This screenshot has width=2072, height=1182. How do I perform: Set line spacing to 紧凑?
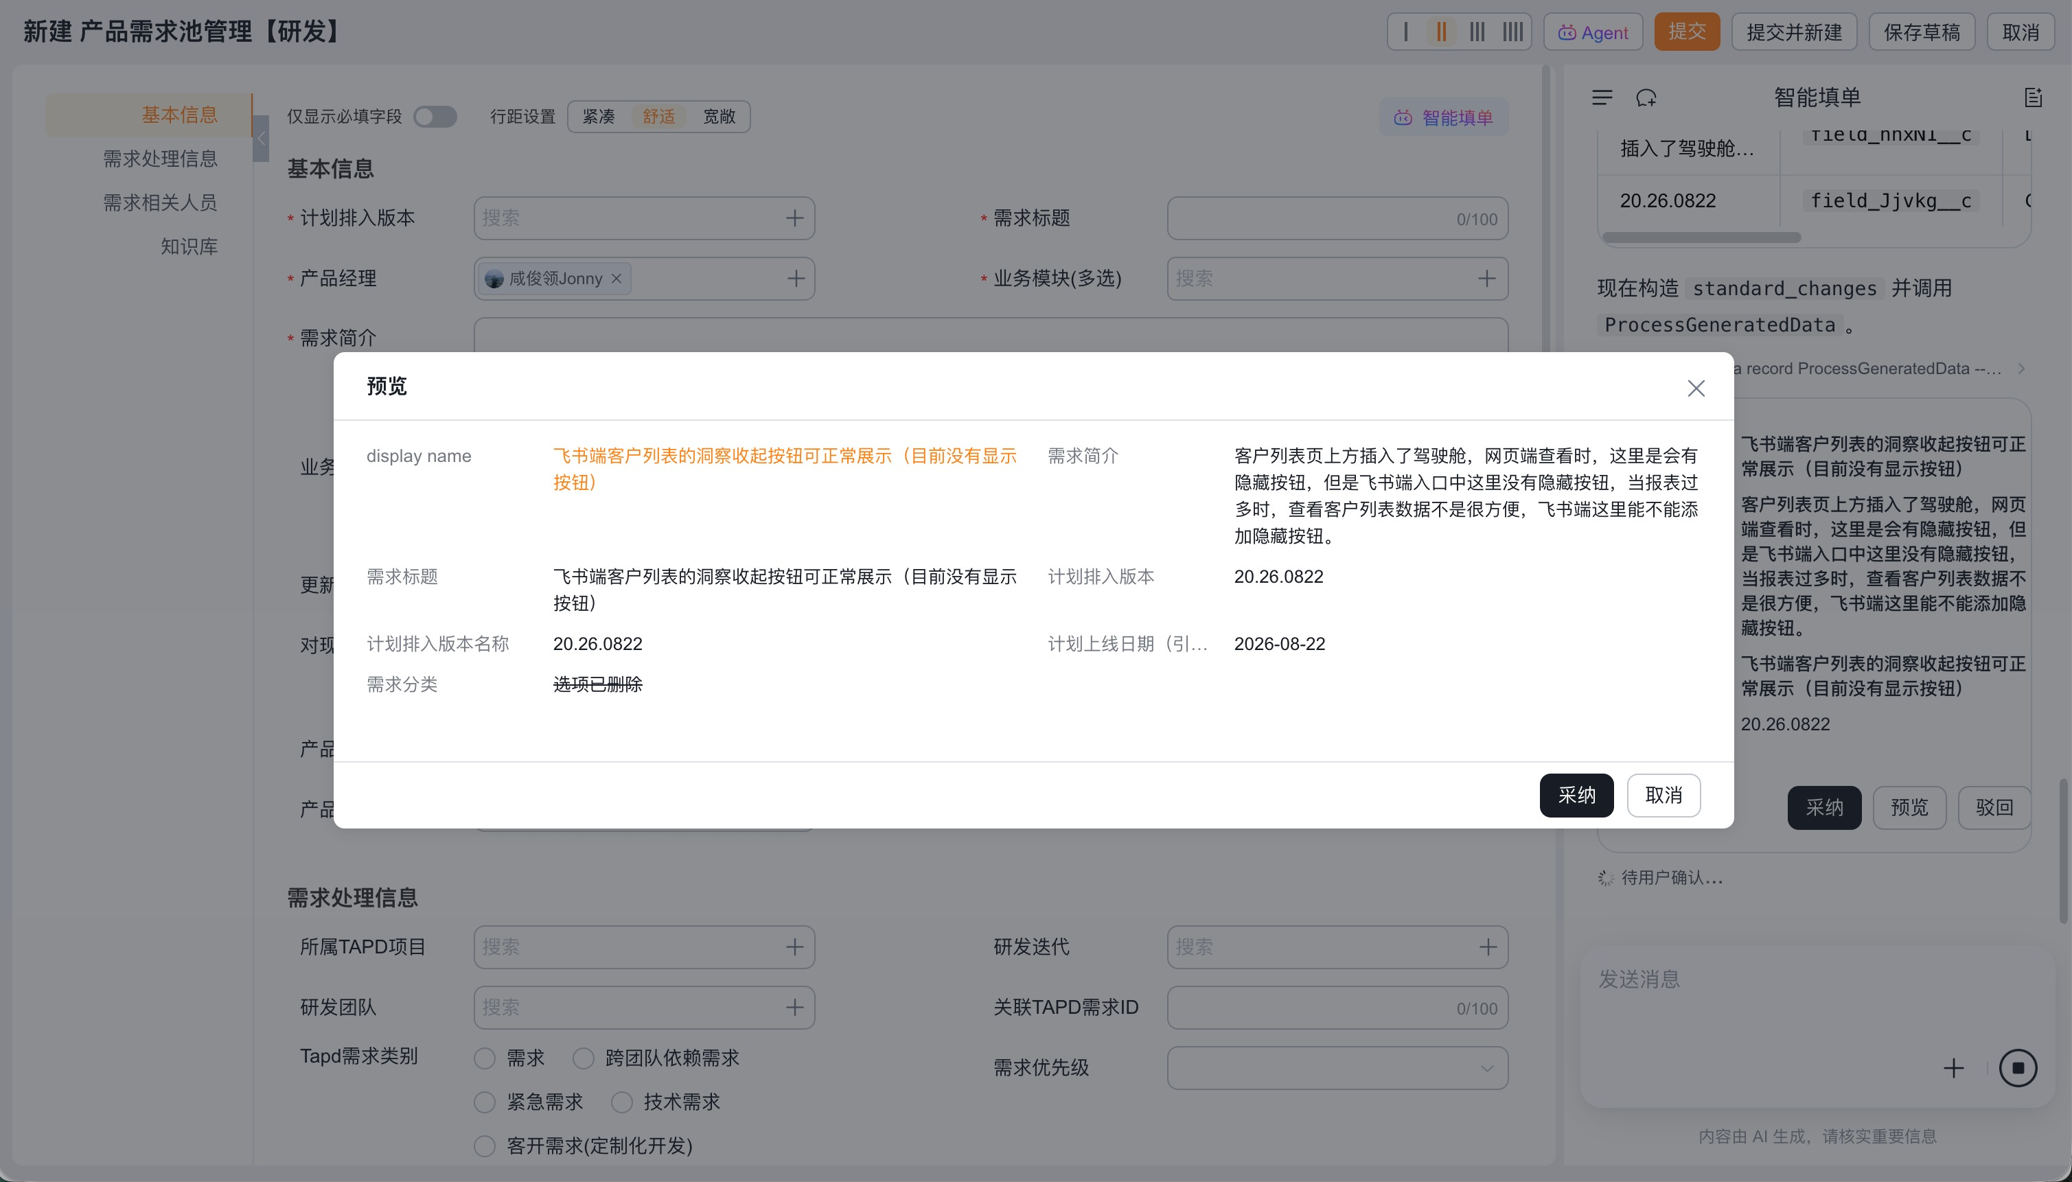(x=599, y=117)
